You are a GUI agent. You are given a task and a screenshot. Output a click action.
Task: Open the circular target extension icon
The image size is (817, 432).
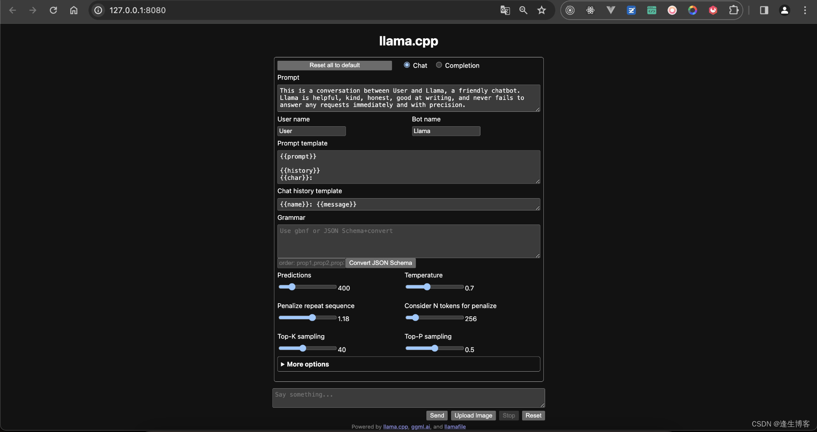tap(570, 10)
